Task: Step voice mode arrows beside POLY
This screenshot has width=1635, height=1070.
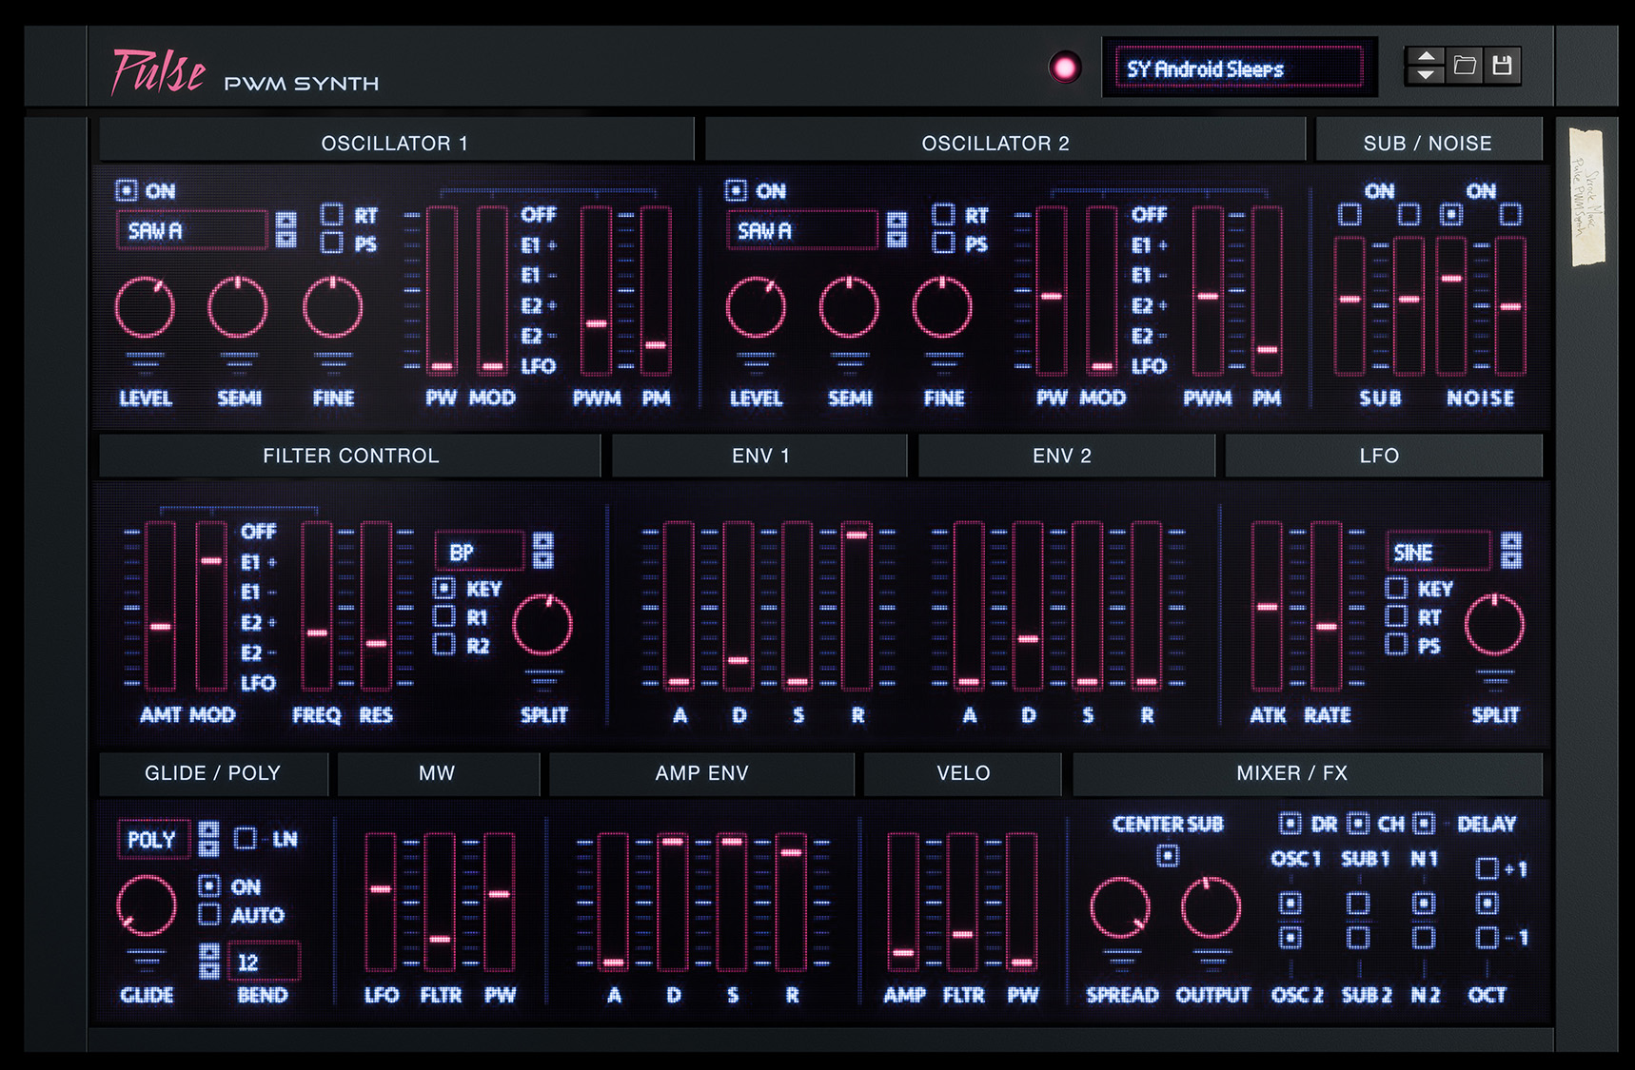Action: [209, 839]
